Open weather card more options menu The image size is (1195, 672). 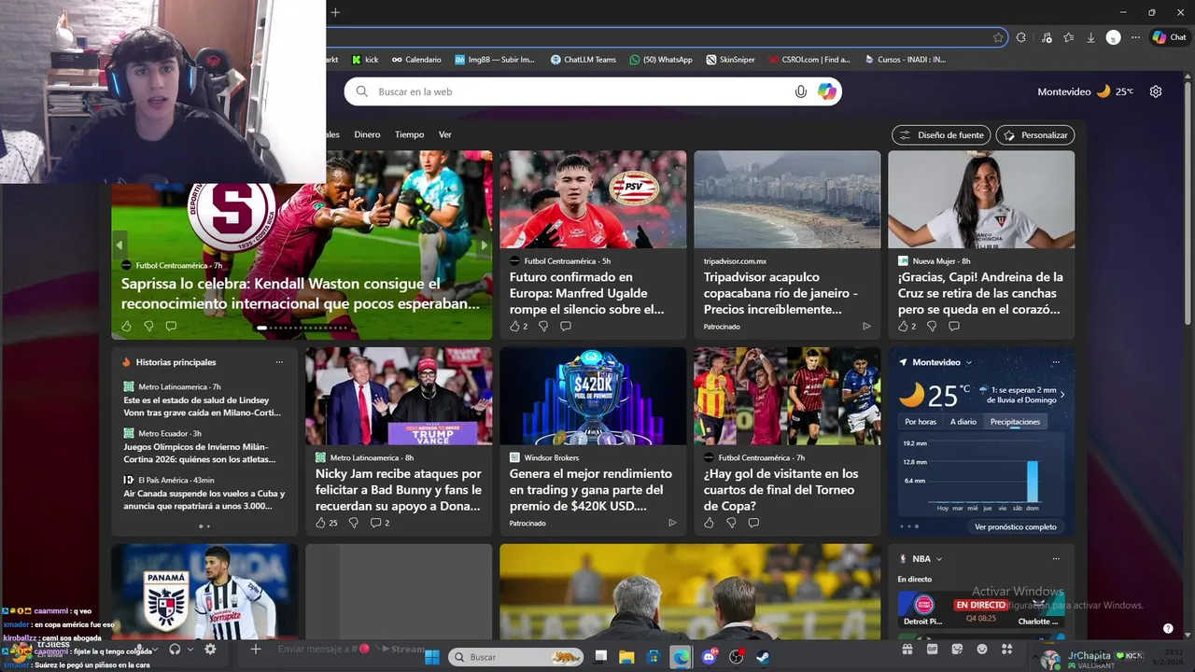(1056, 362)
